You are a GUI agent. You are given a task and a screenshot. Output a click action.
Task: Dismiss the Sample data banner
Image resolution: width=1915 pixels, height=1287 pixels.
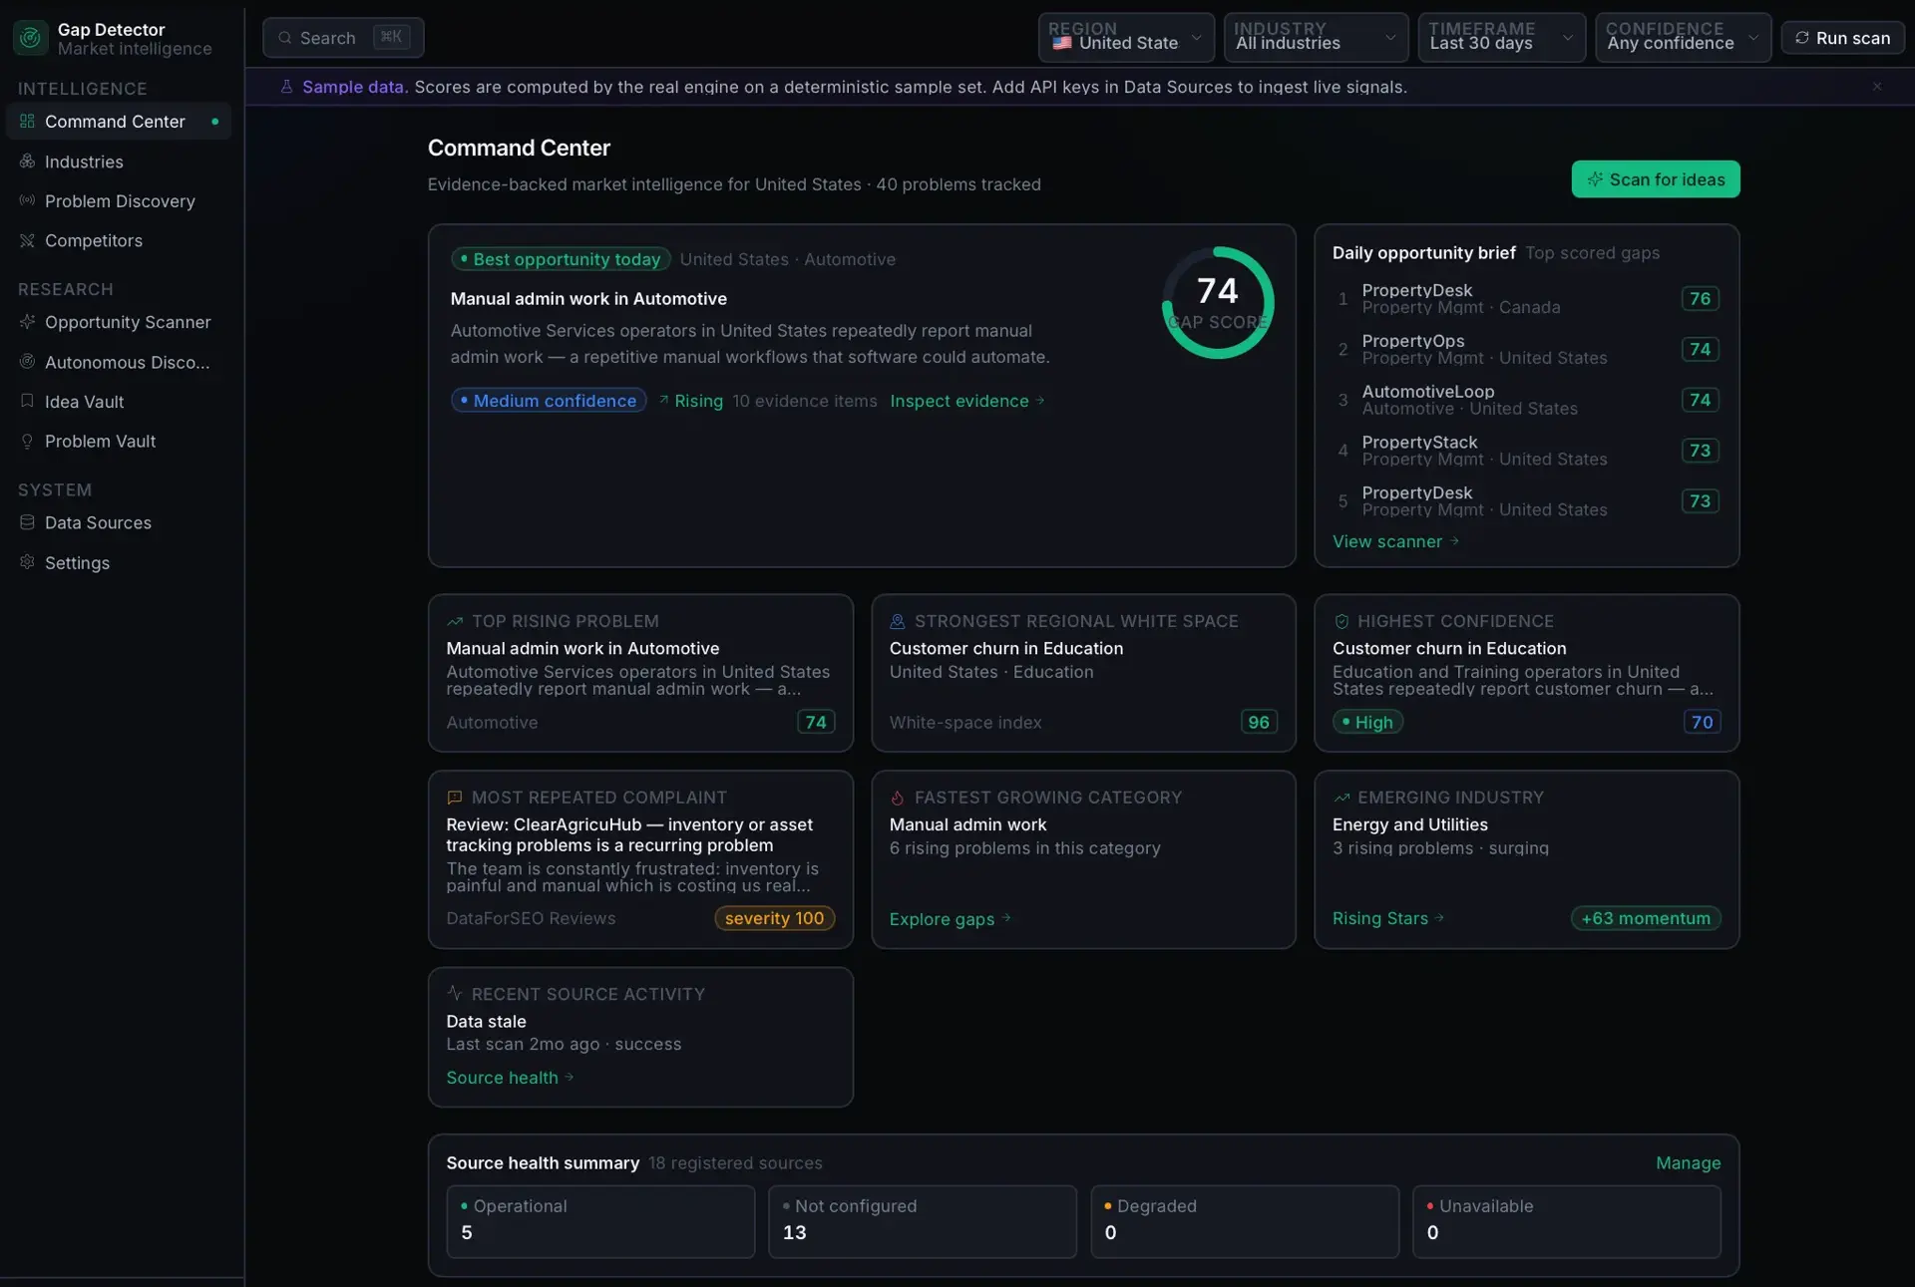[1876, 87]
